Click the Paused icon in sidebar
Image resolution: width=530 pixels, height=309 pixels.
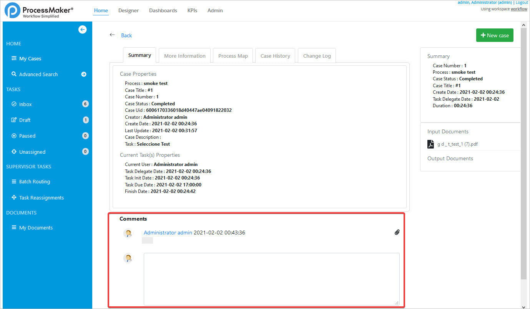tap(14, 136)
